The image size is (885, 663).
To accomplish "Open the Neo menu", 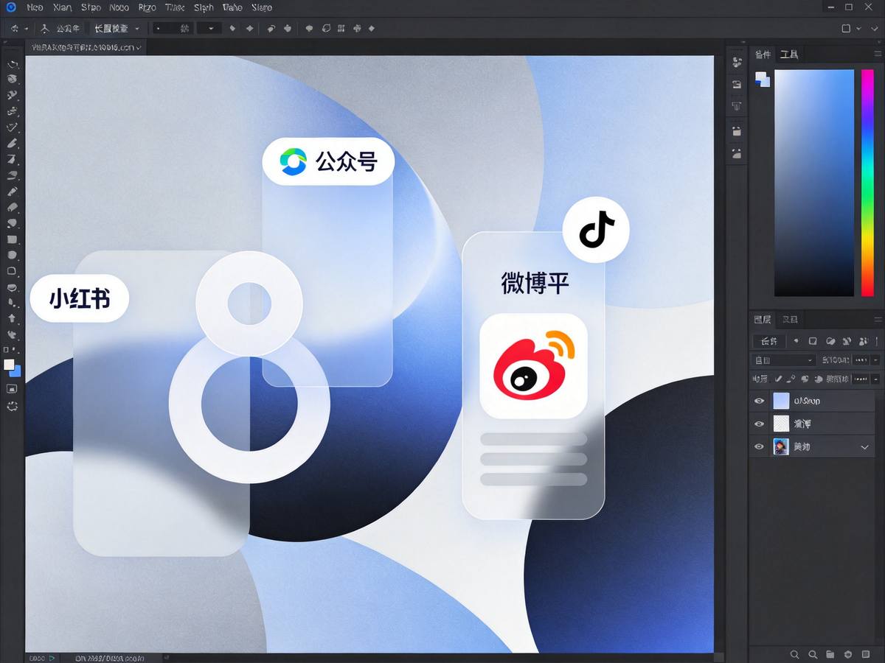I will tap(35, 7).
